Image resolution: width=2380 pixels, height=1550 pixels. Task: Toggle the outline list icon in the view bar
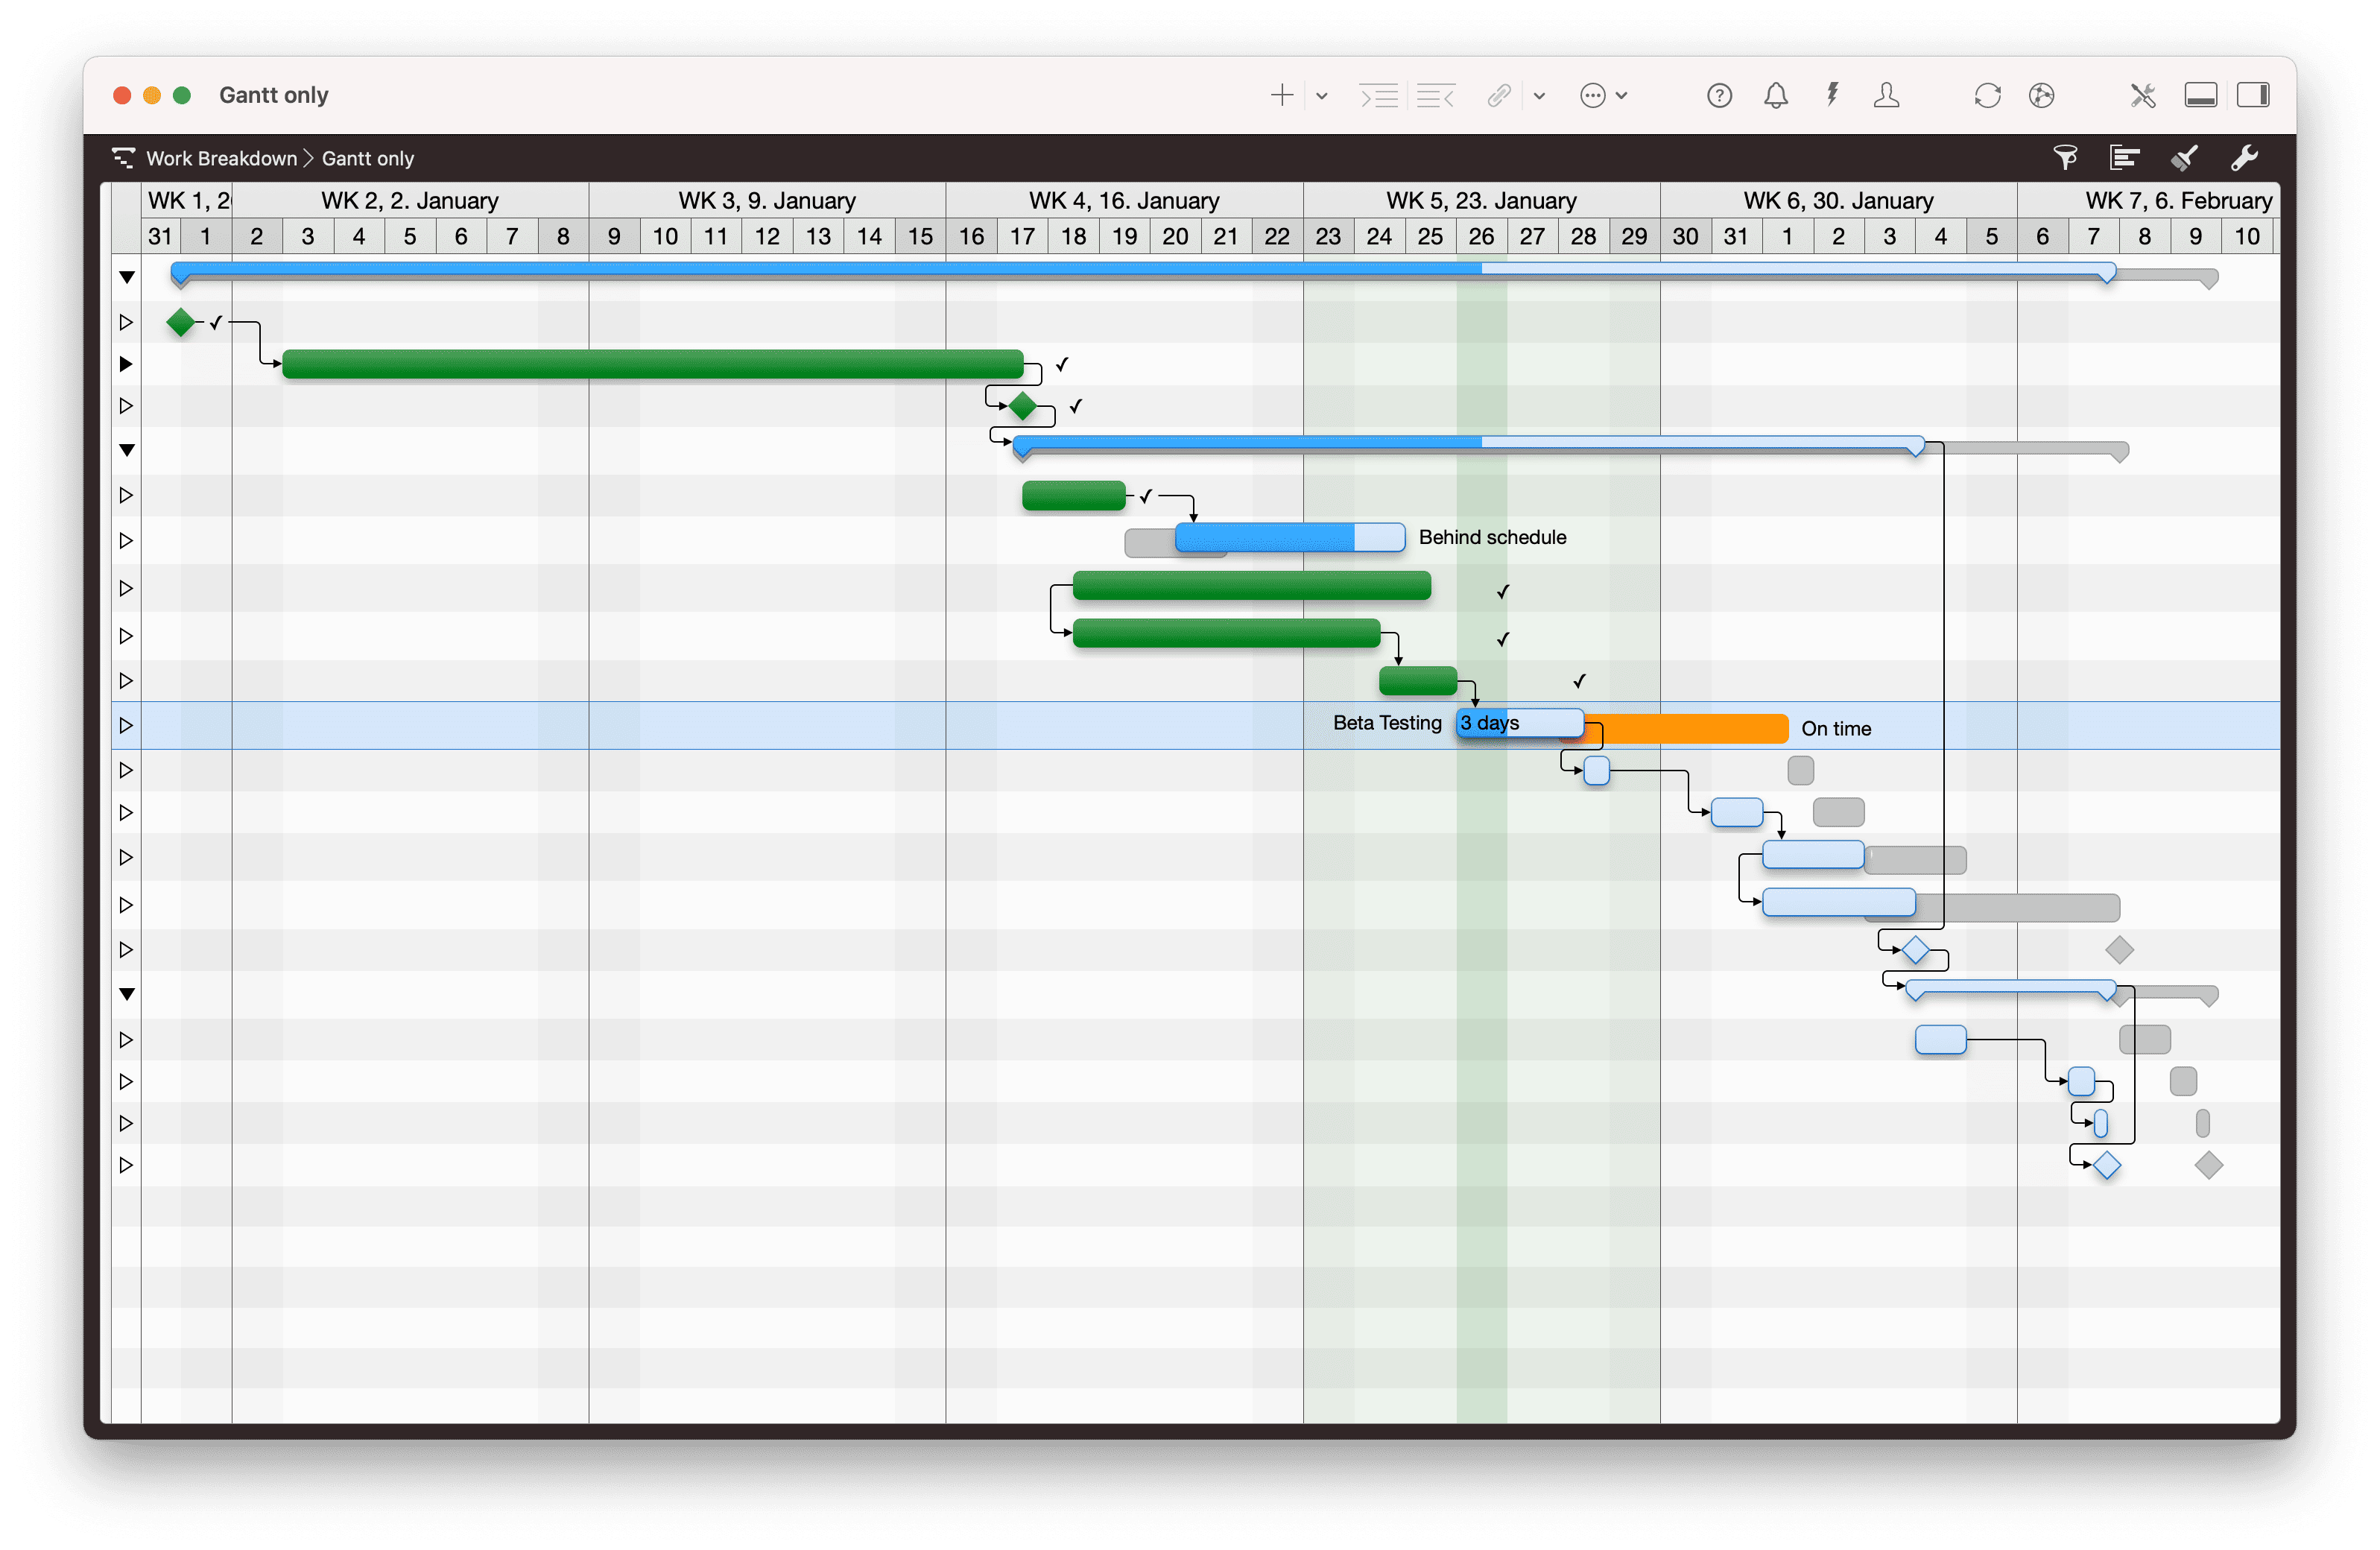(2124, 157)
